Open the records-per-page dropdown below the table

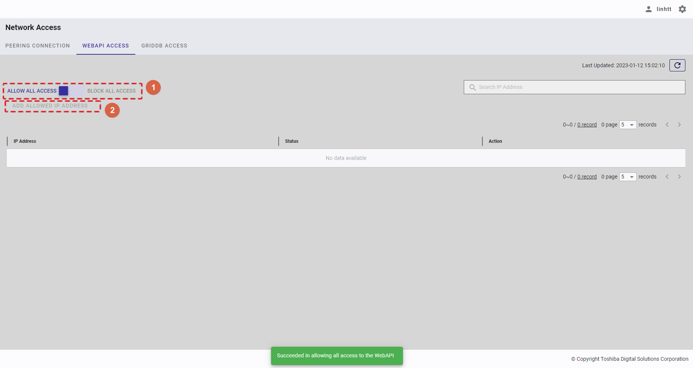coord(628,177)
